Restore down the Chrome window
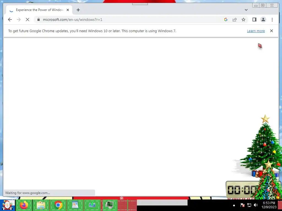This screenshot has width=282, height=211. (263, 5)
